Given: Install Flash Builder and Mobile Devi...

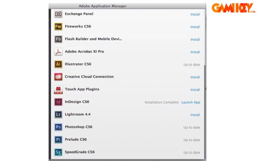Looking at the screenshot, I should 195,39.
